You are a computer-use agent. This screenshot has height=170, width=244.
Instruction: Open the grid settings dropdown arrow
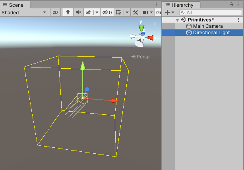coord(127,12)
